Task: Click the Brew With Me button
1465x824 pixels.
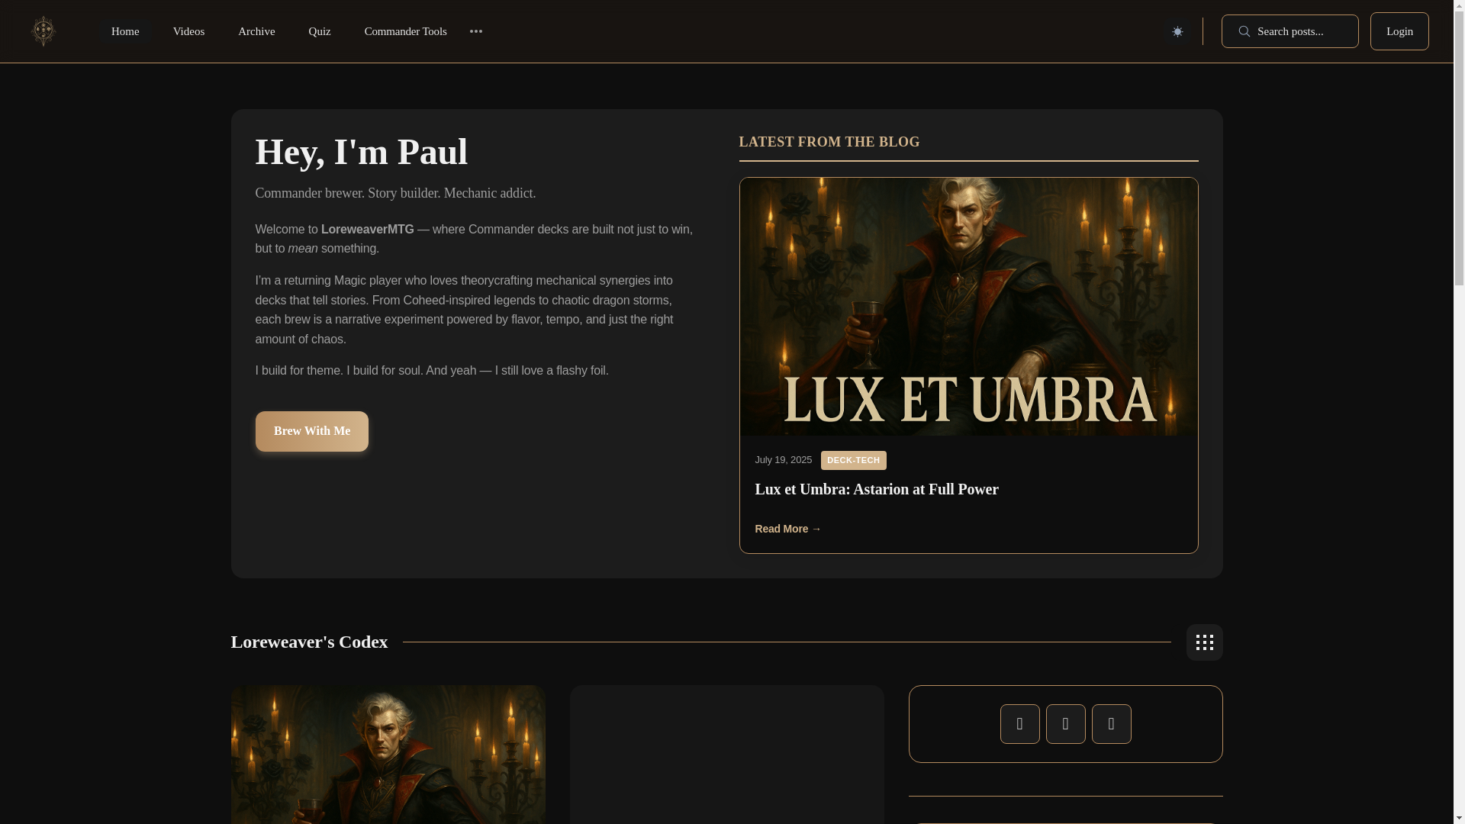Action: pyautogui.click(x=312, y=431)
